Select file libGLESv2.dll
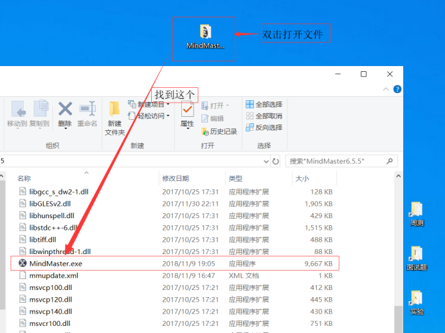 [50, 203]
